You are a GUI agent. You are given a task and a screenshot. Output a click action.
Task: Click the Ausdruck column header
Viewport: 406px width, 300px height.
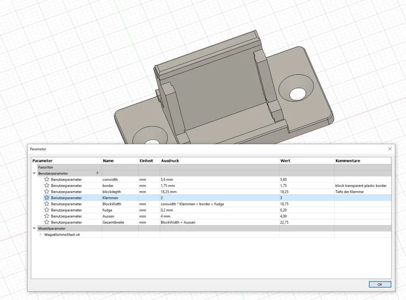(170, 161)
